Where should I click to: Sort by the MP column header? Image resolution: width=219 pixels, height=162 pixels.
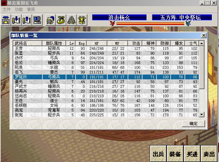pyautogui.click(x=117, y=43)
